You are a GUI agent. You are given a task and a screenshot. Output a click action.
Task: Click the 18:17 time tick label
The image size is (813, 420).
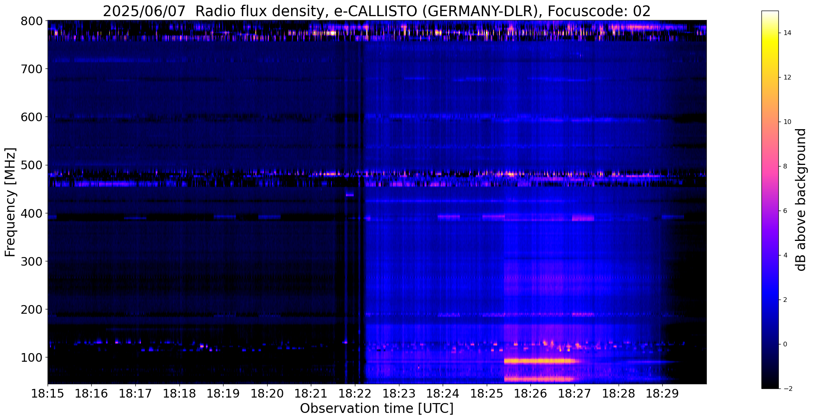[x=135, y=394]
